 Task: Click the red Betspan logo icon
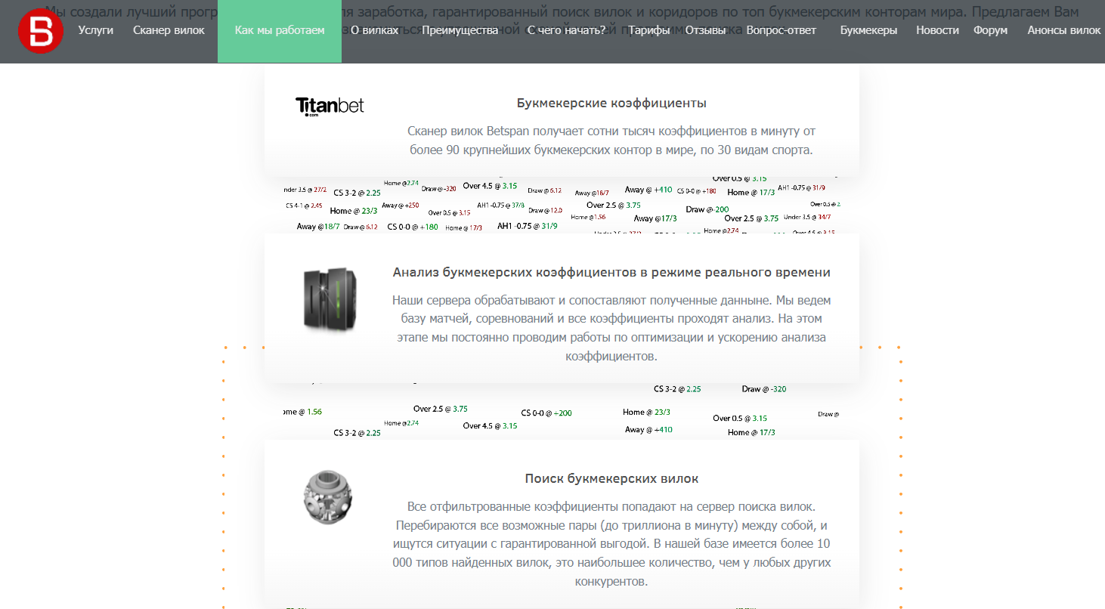pyautogui.click(x=40, y=31)
